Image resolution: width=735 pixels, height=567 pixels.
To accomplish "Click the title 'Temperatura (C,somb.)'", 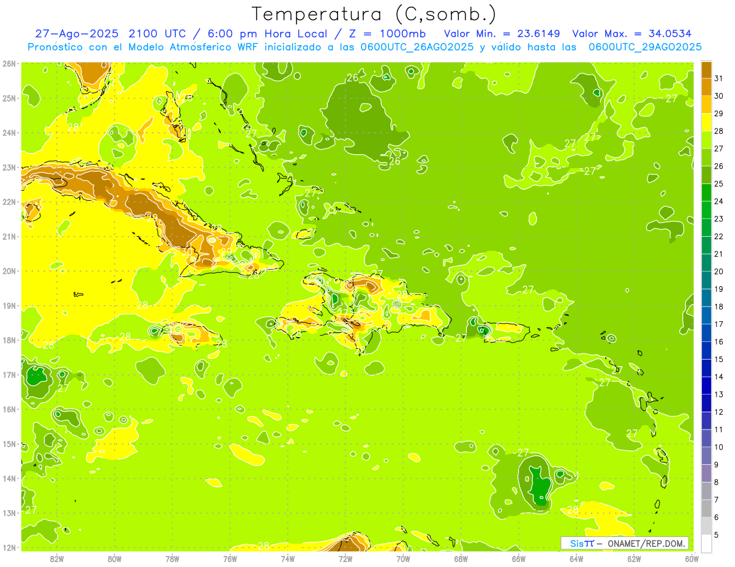I will click(374, 13).
